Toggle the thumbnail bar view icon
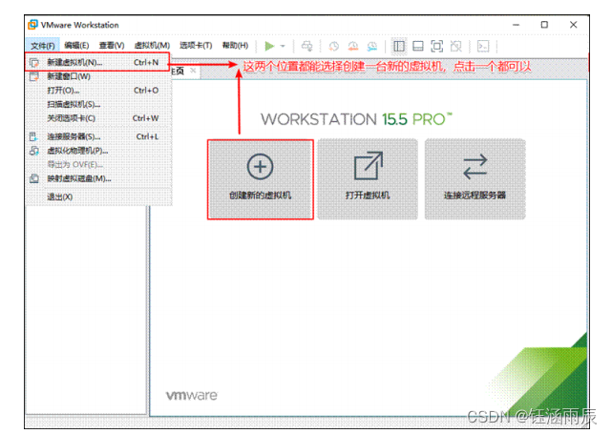The width and height of the screenshot is (612, 434). click(x=418, y=47)
